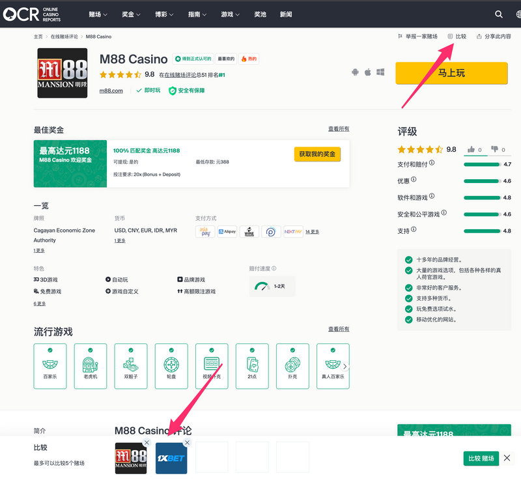Click the thumbs-down vote icon
Screen dimensions: 521x480
pos(494,150)
